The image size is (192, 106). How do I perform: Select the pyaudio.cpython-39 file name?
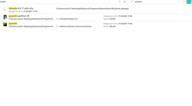pos(19,16)
